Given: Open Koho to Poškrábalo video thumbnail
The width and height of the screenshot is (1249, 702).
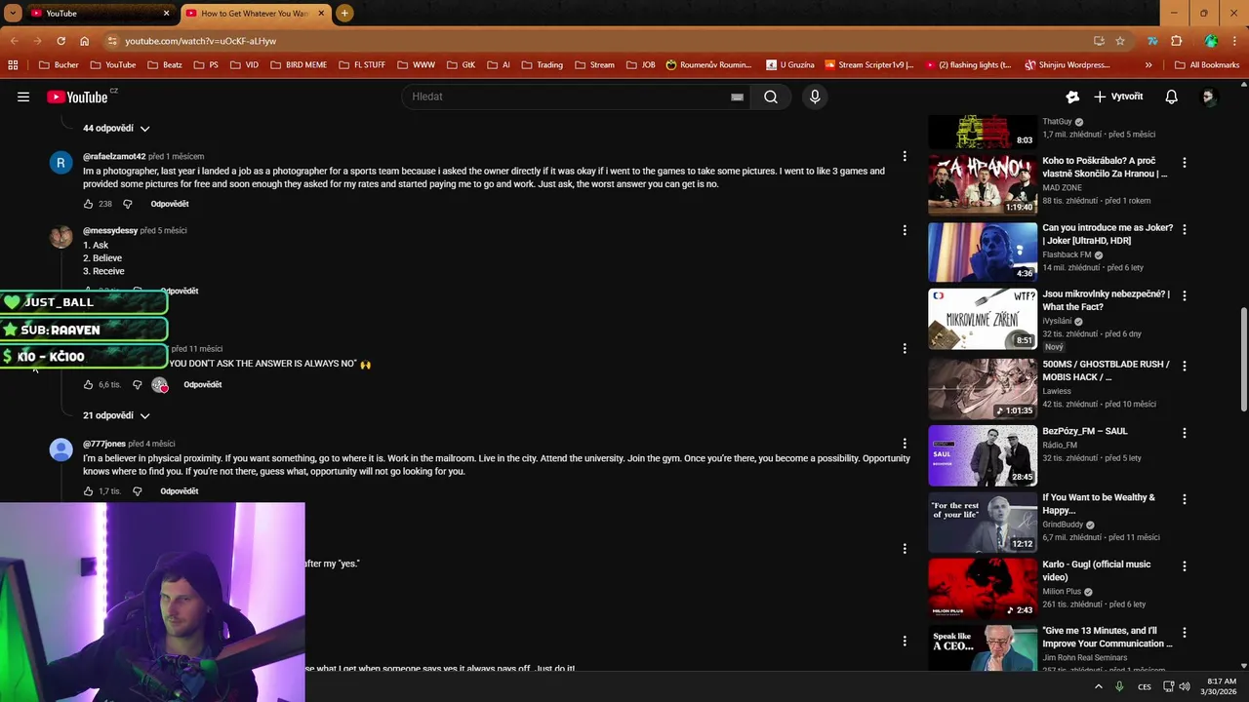Looking at the screenshot, I should pos(983,184).
